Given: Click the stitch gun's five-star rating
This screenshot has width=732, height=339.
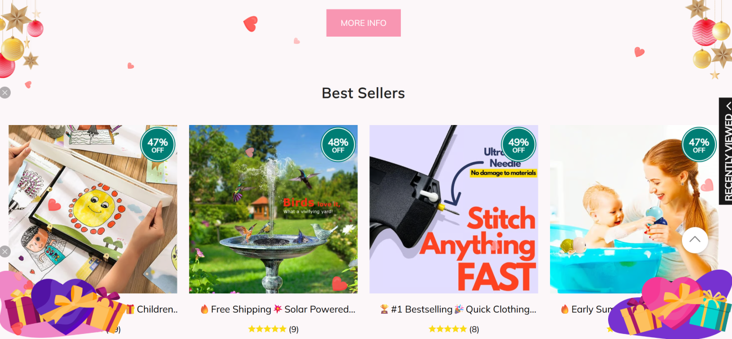Looking at the screenshot, I should pos(448,329).
